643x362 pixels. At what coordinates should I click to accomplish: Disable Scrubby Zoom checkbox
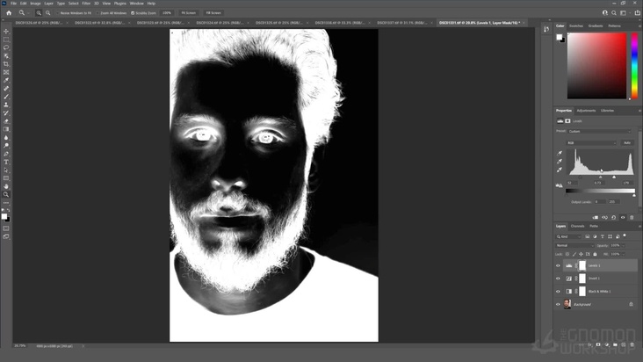tap(133, 13)
